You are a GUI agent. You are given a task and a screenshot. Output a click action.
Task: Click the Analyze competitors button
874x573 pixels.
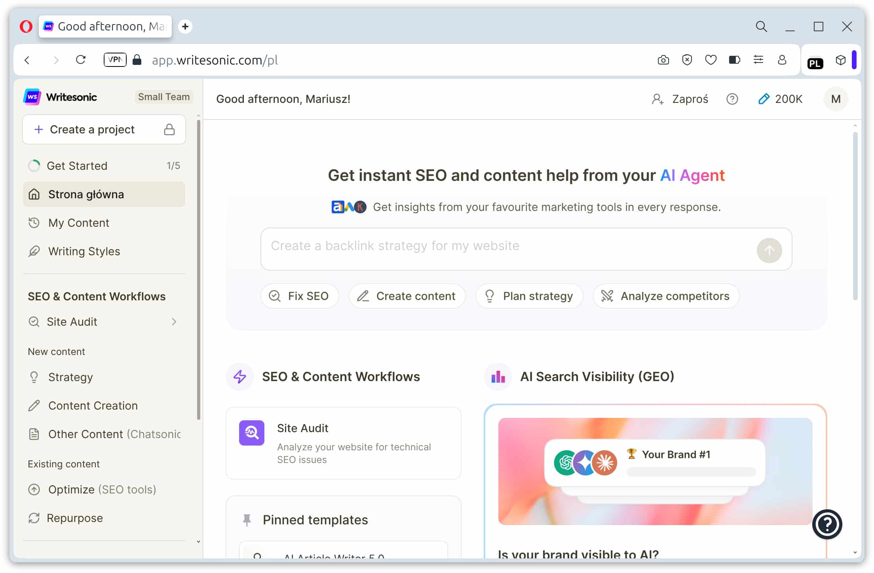(666, 296)
